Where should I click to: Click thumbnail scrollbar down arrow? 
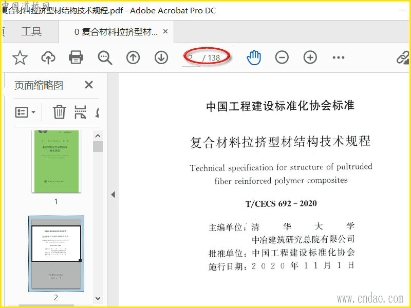click(98, 298)
